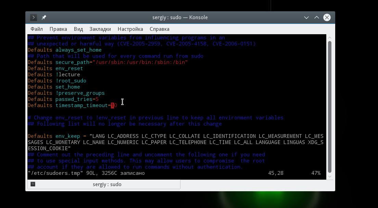Click the terminal icon on the session tab

click(33, 184)
